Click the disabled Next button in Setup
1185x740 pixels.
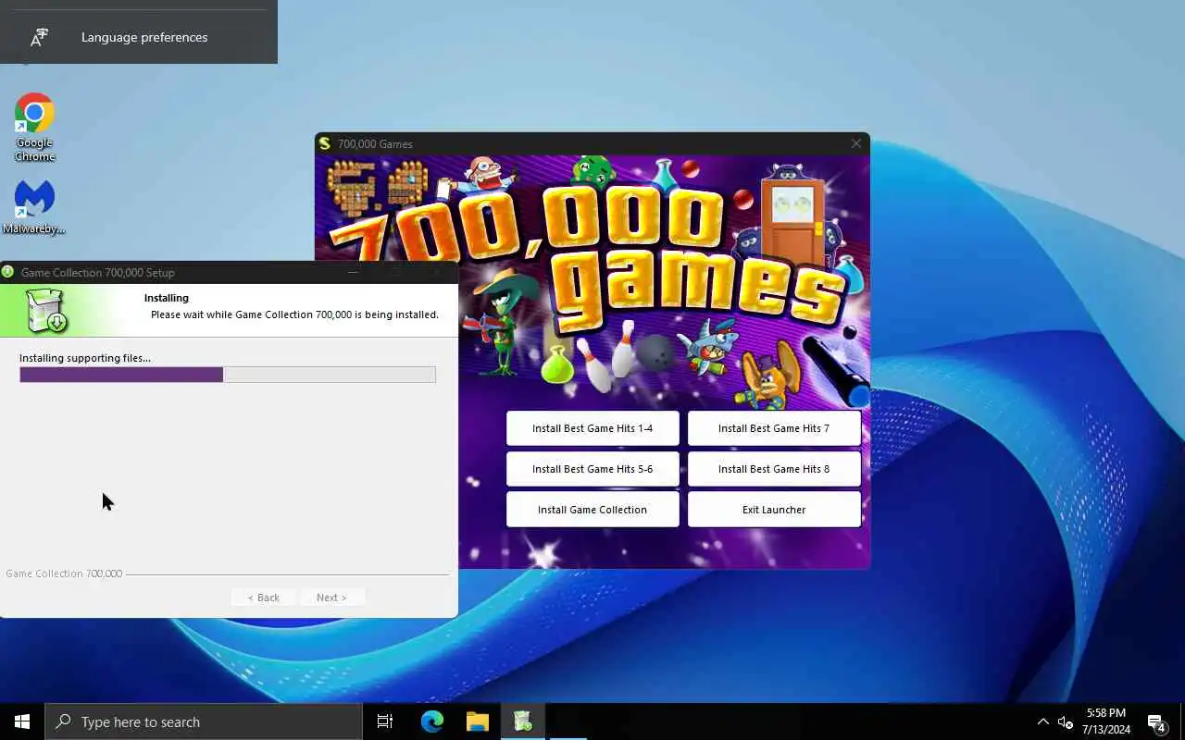(331, 598)
